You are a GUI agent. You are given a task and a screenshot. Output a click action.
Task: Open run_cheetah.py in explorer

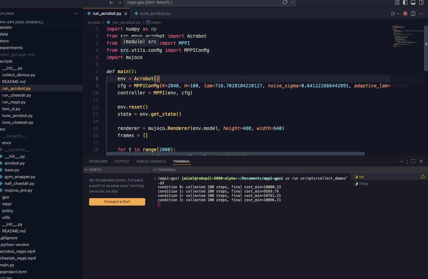tap(16, 95)
